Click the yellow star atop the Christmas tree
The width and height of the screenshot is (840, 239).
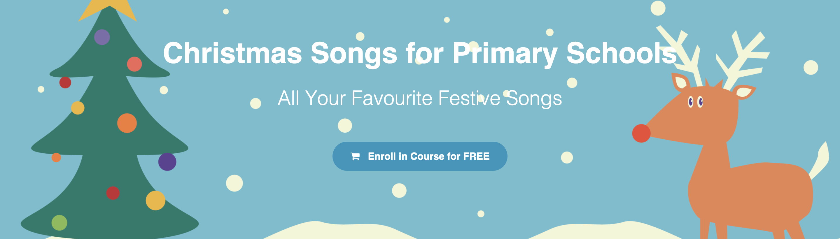(108, 10)
